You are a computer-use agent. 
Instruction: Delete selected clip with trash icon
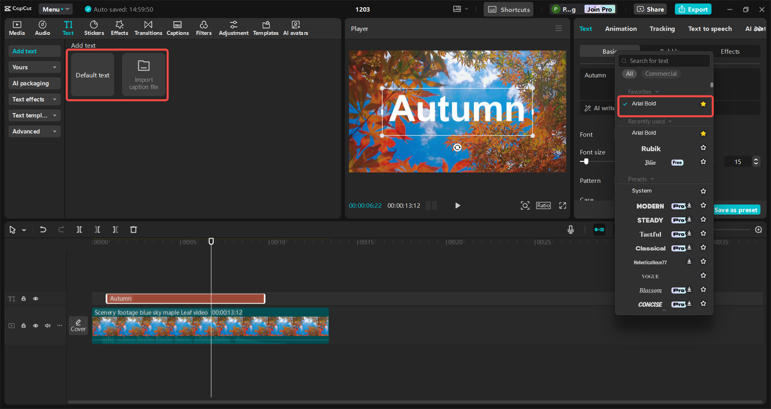[134, 230]
